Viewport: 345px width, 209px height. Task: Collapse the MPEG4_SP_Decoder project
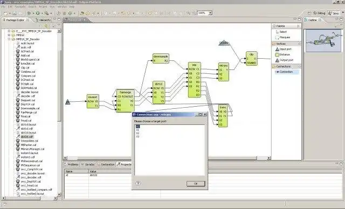(9, 39)
